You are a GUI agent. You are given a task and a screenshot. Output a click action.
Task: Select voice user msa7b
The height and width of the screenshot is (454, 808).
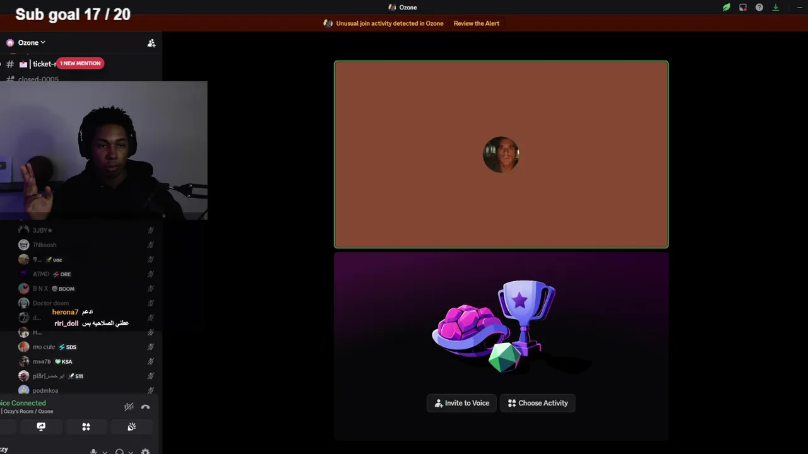point(85,361)
